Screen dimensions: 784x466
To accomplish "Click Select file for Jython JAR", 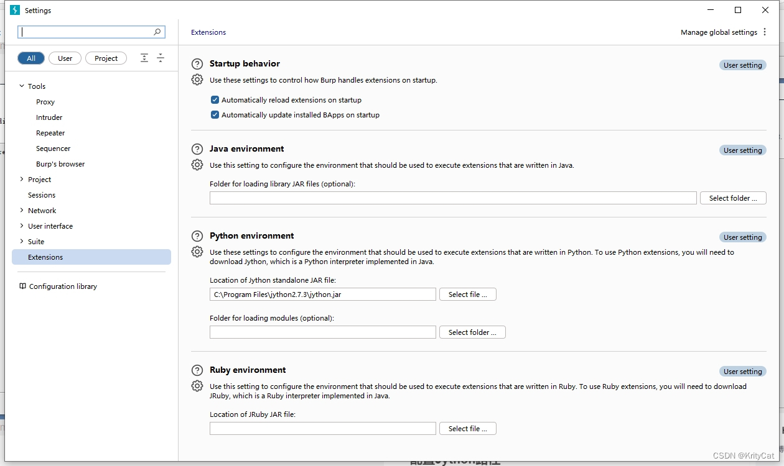I will (468, 295).
